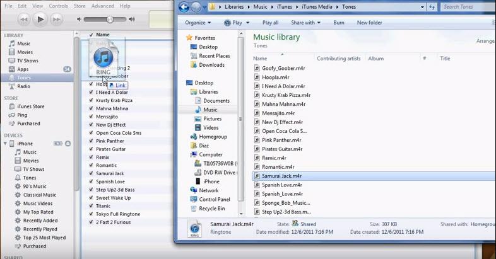
Task: Click the iTunes rewind button
Action: tap(24, 20)
